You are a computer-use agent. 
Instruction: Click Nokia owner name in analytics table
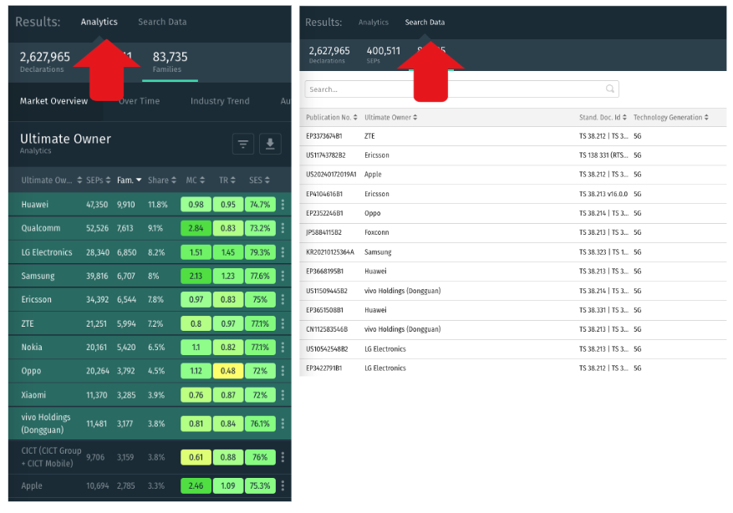tap(32, 347)
